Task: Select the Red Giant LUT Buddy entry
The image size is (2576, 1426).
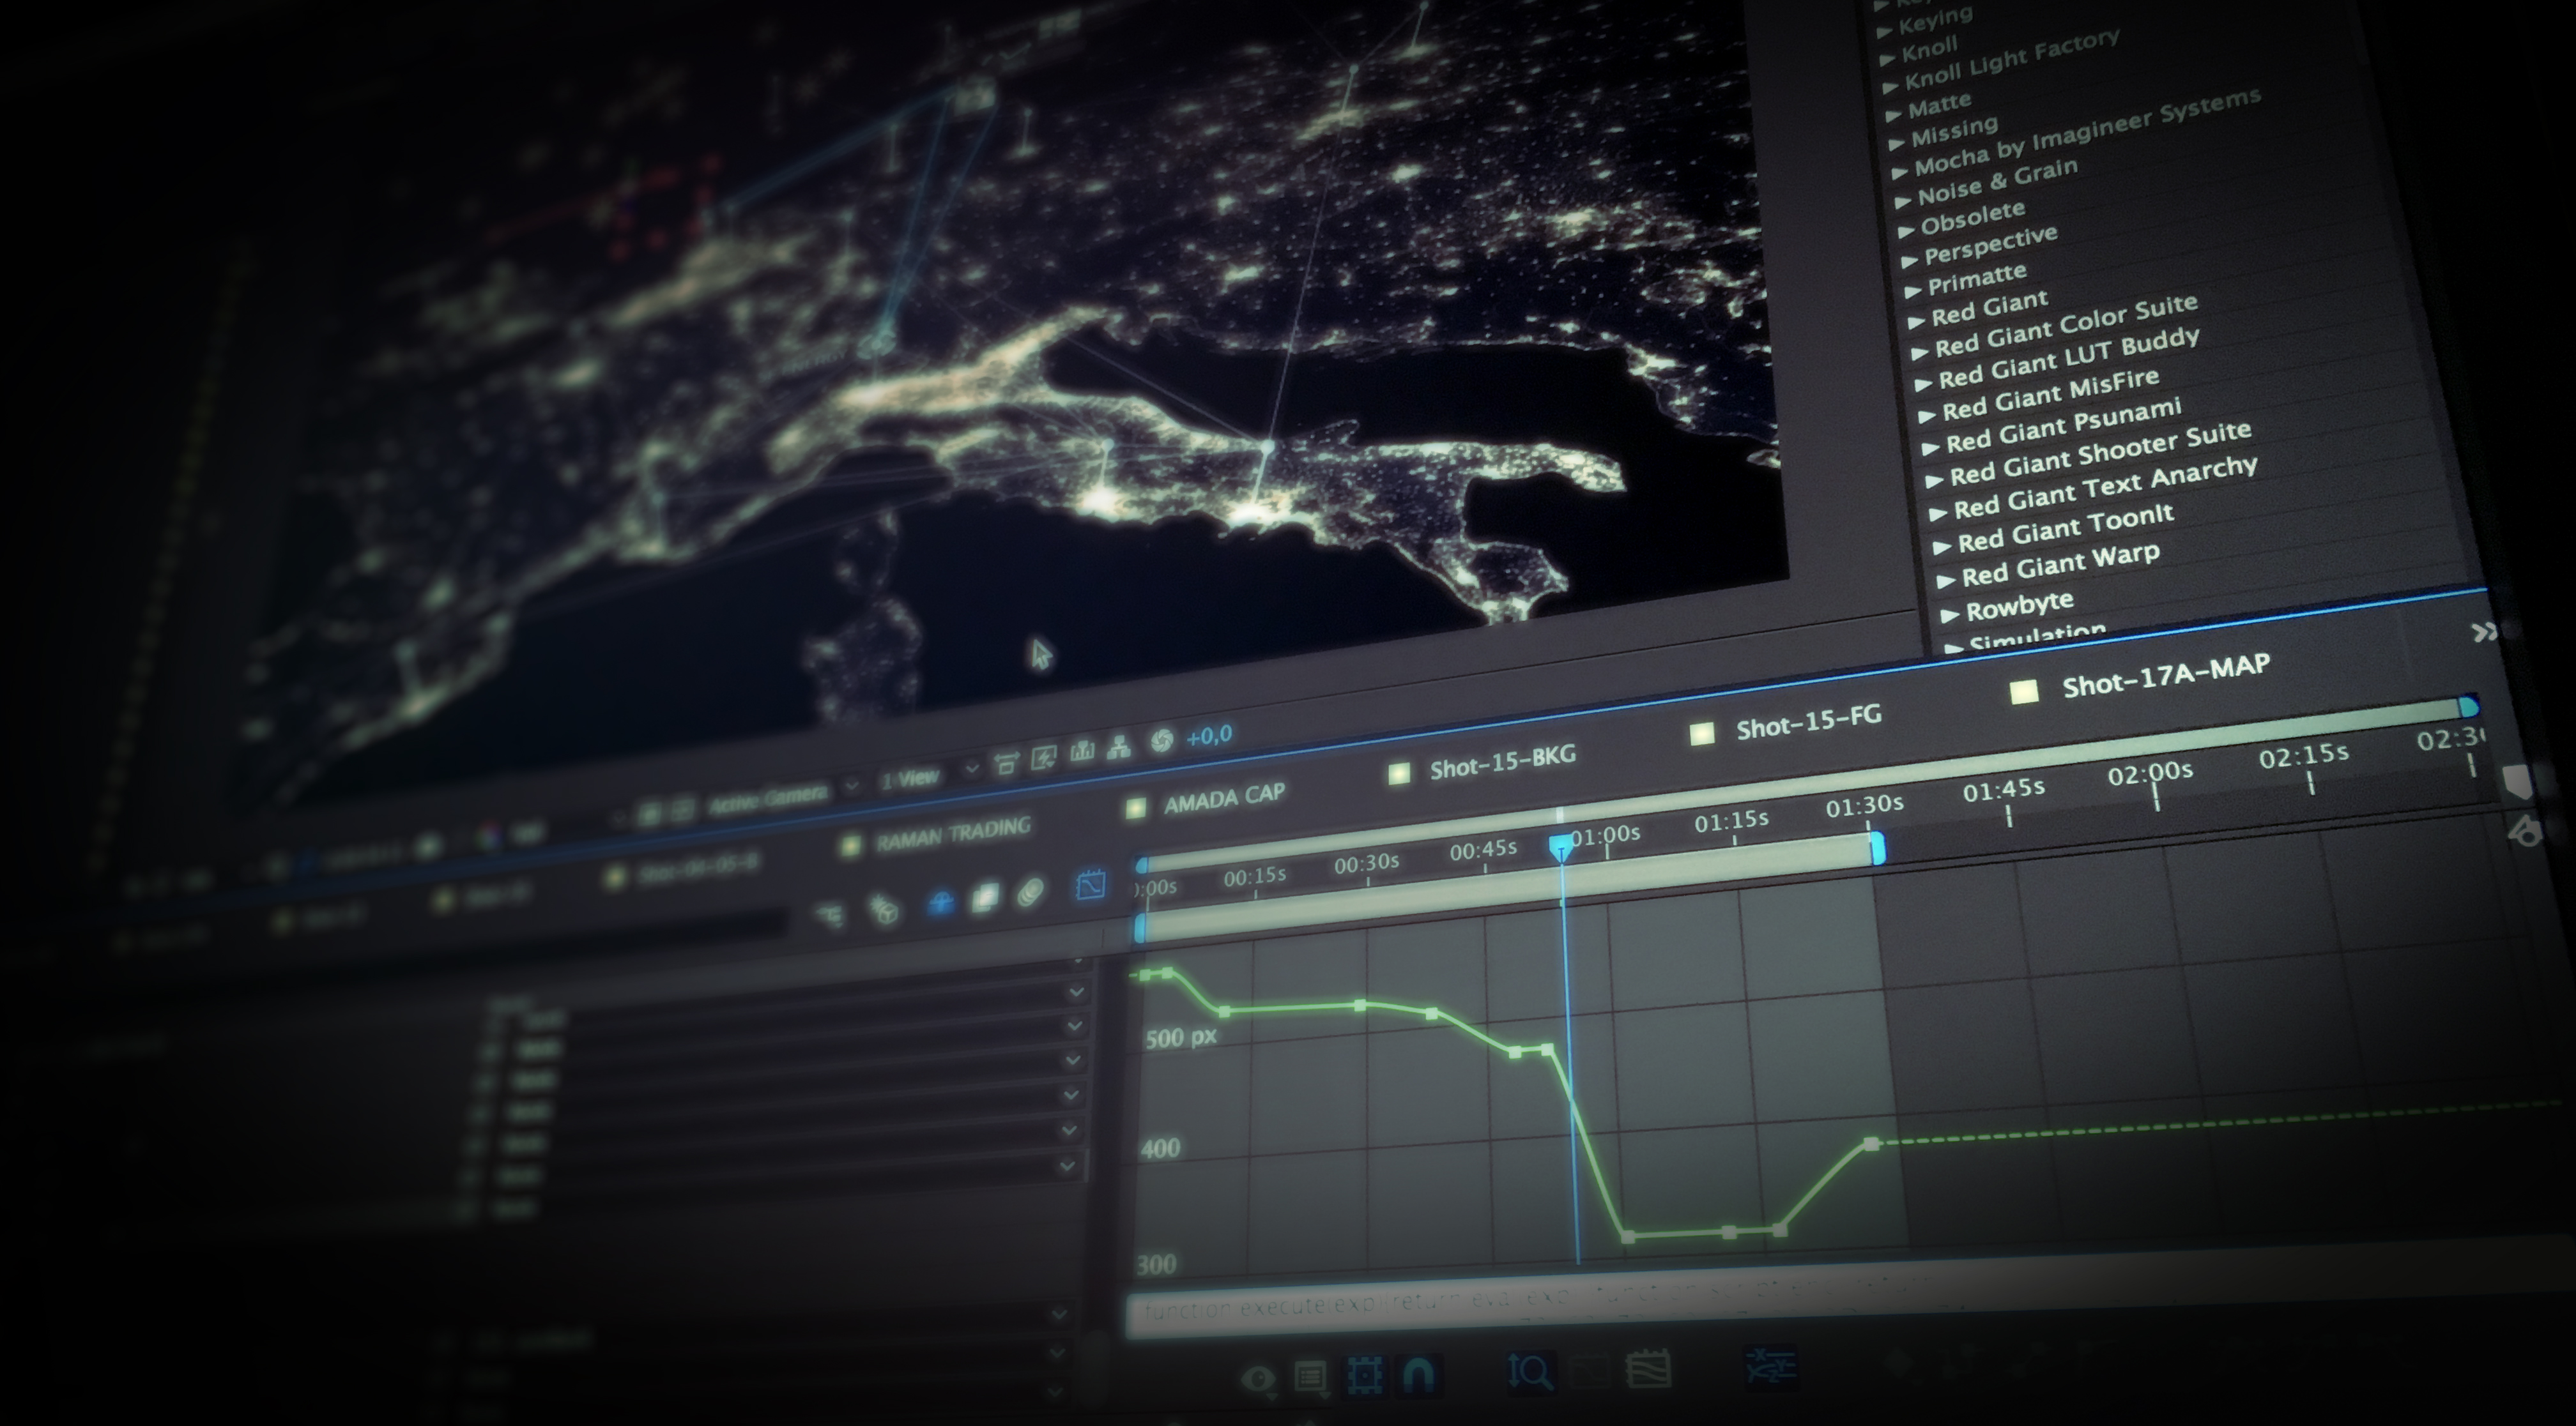Action: 2068,358
